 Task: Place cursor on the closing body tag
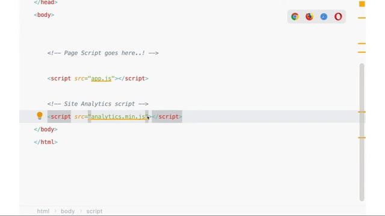pos(46,130)
